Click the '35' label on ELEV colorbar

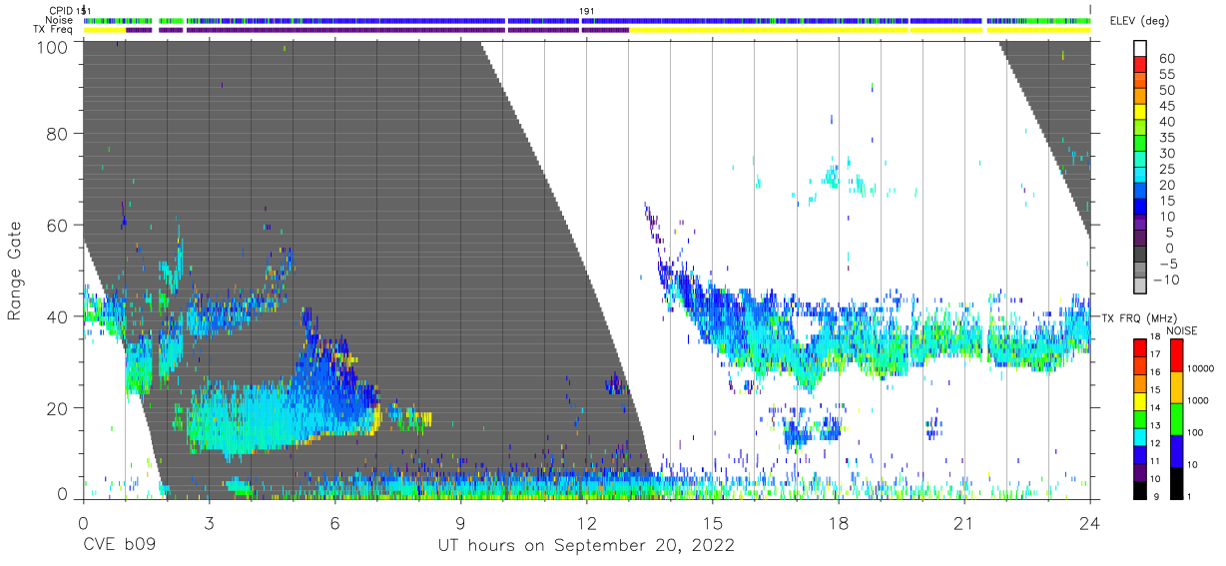pos(1167,138)
